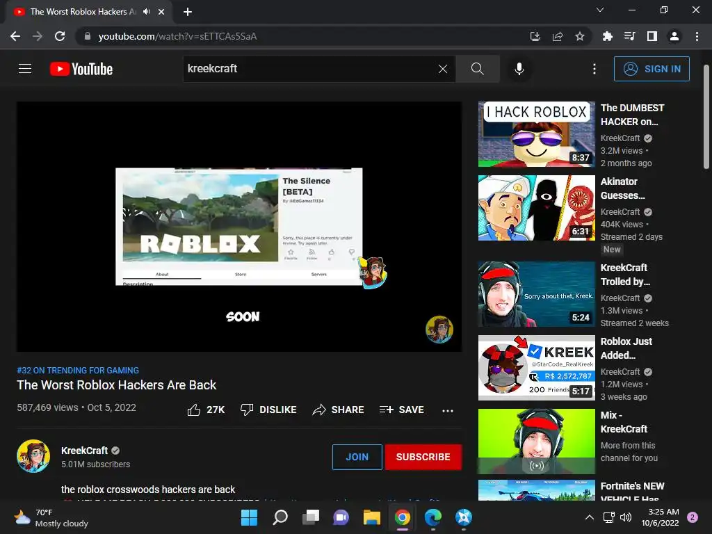Open The DUMBEST HACKER thumbnail
Image resolution: width=712 pixels, height=534 pixels.
(536, 134)
